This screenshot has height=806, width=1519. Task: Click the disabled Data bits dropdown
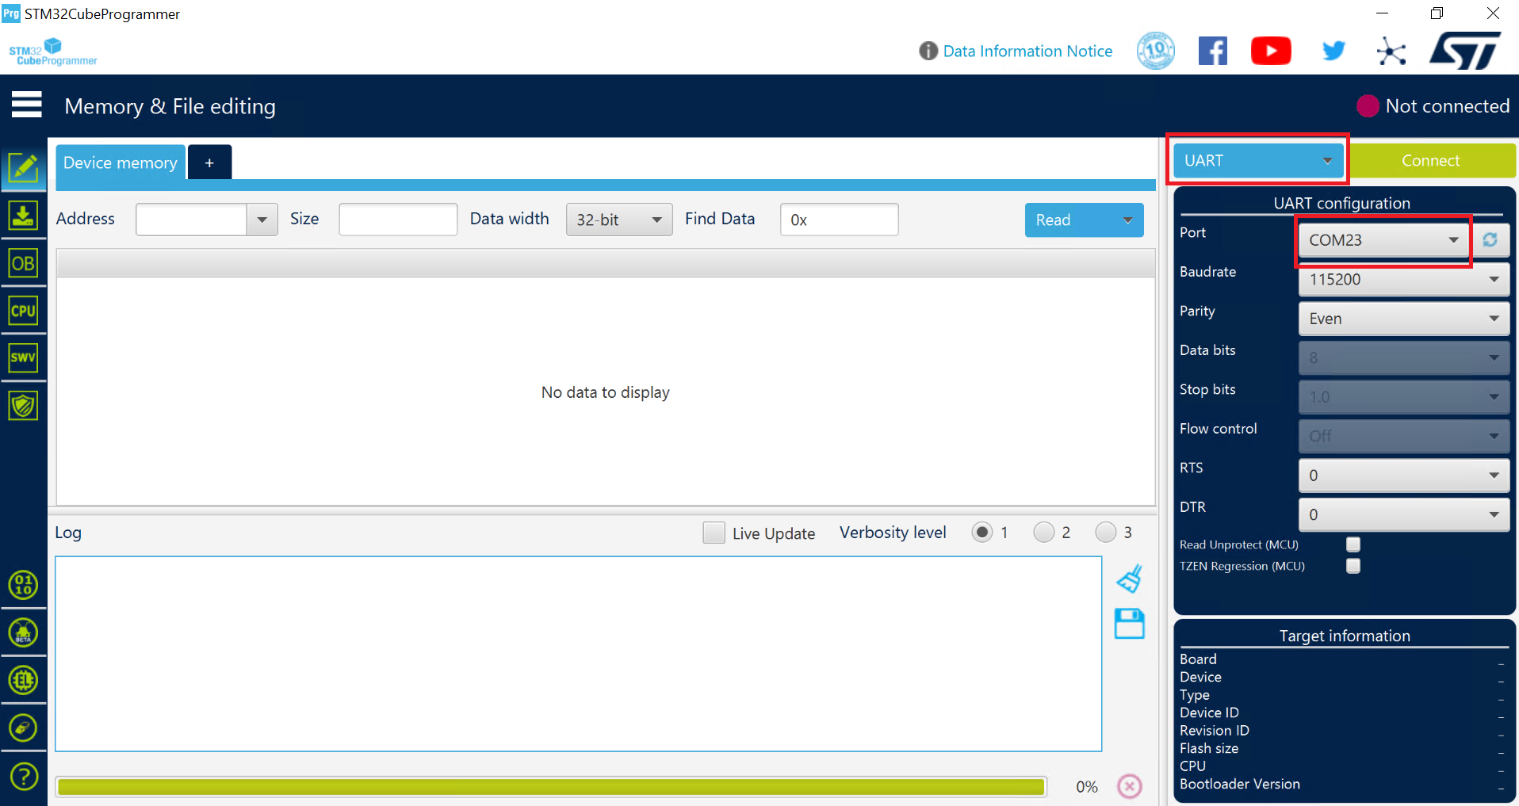click(1403, 357)
